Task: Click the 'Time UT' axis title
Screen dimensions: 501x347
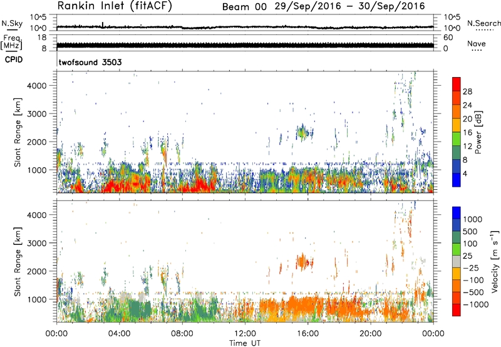Action: 245,343
